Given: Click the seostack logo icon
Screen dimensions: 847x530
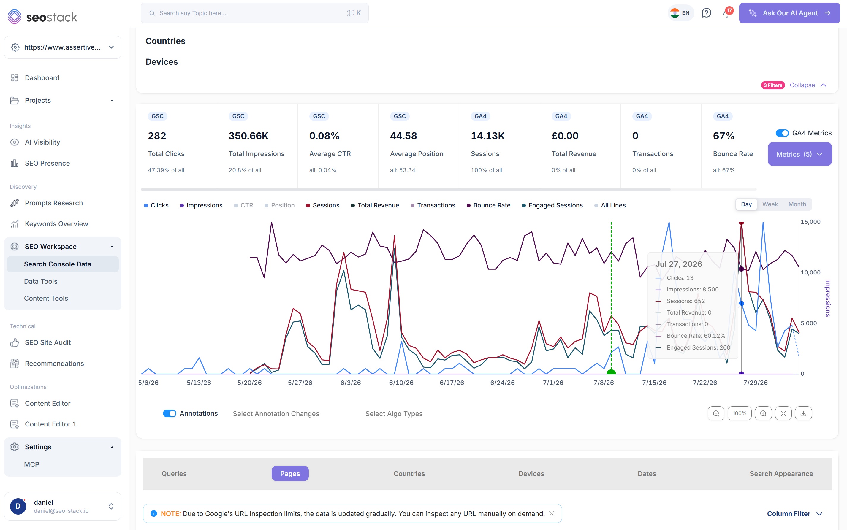Looking at the screenshot, I should [14, 17].
